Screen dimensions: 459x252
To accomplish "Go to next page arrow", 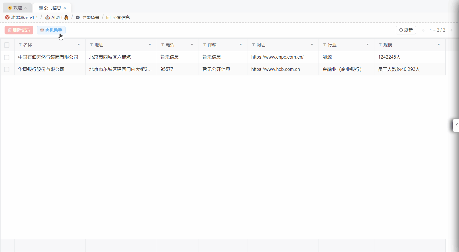I will (451, 30).
